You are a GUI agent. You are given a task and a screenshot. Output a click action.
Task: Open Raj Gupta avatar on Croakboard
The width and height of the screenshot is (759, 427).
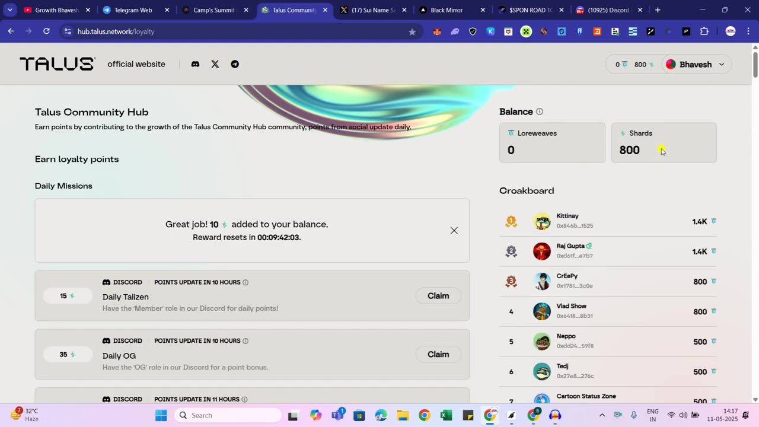pos(542,251)
